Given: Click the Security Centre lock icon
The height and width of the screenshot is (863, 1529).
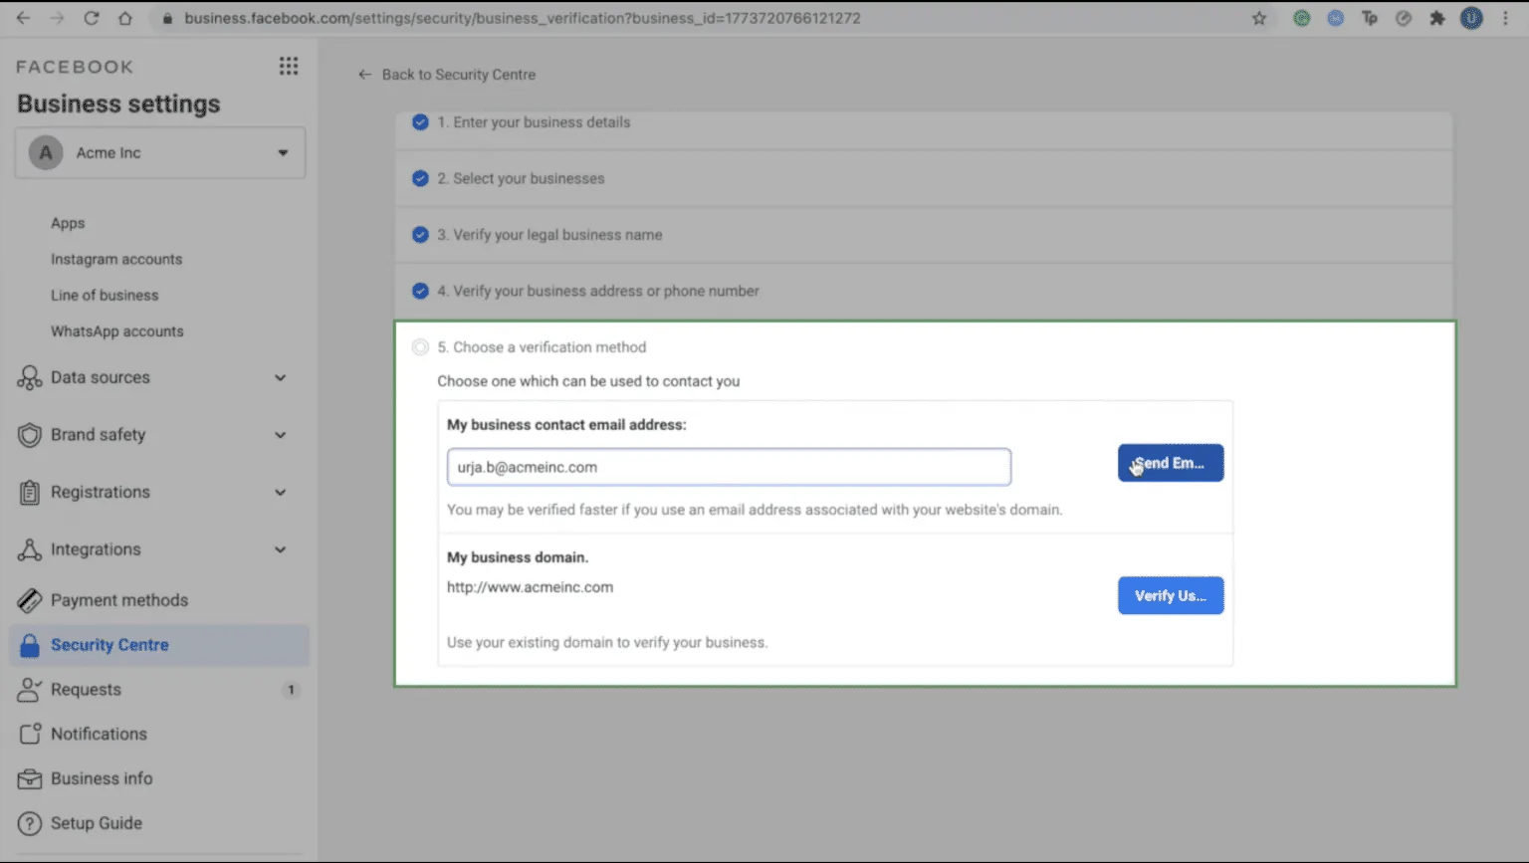Looking at the screenshot, I should point(30,645).
